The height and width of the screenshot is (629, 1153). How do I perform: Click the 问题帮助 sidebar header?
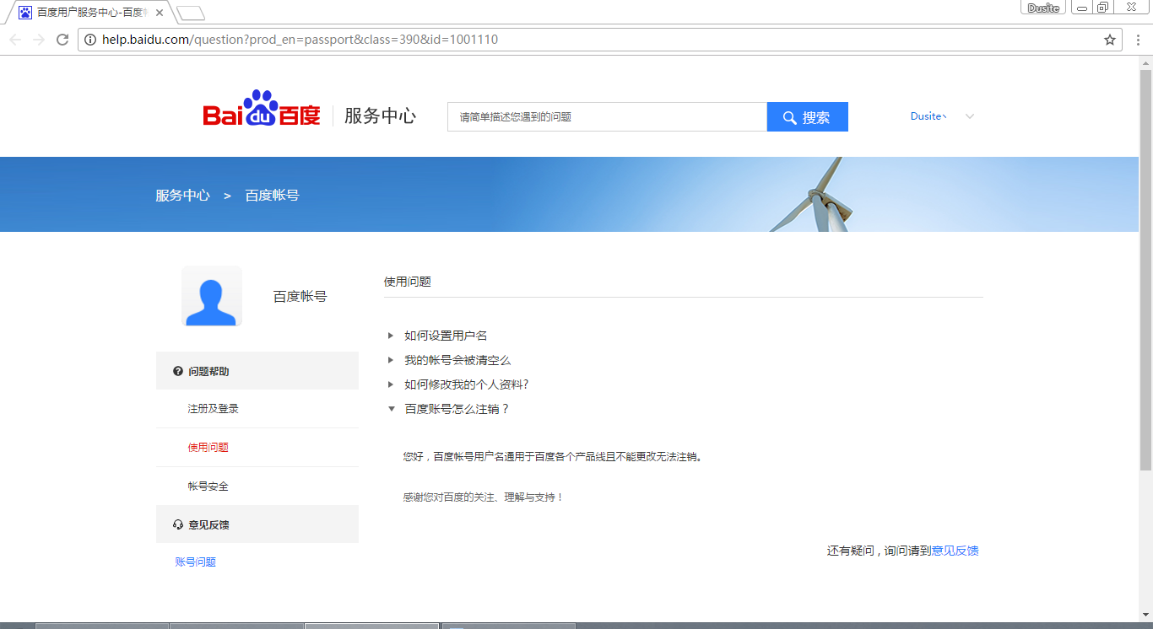click(x=257, y=371)
